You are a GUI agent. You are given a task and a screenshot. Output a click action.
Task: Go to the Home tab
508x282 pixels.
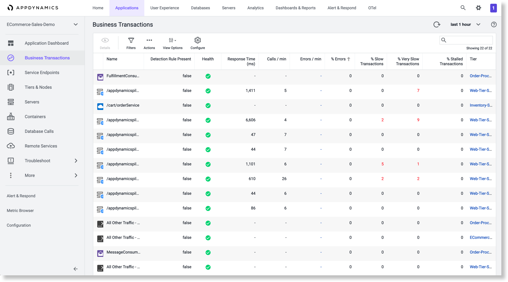[98, 8]
